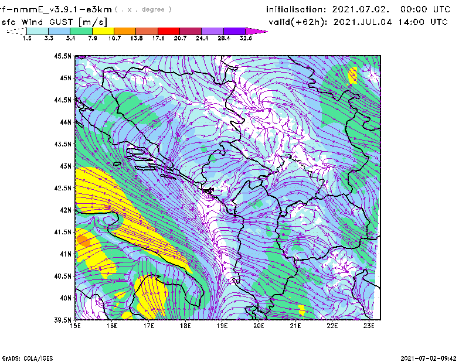Click the latitude label "39.5N"

pos(63,320)
